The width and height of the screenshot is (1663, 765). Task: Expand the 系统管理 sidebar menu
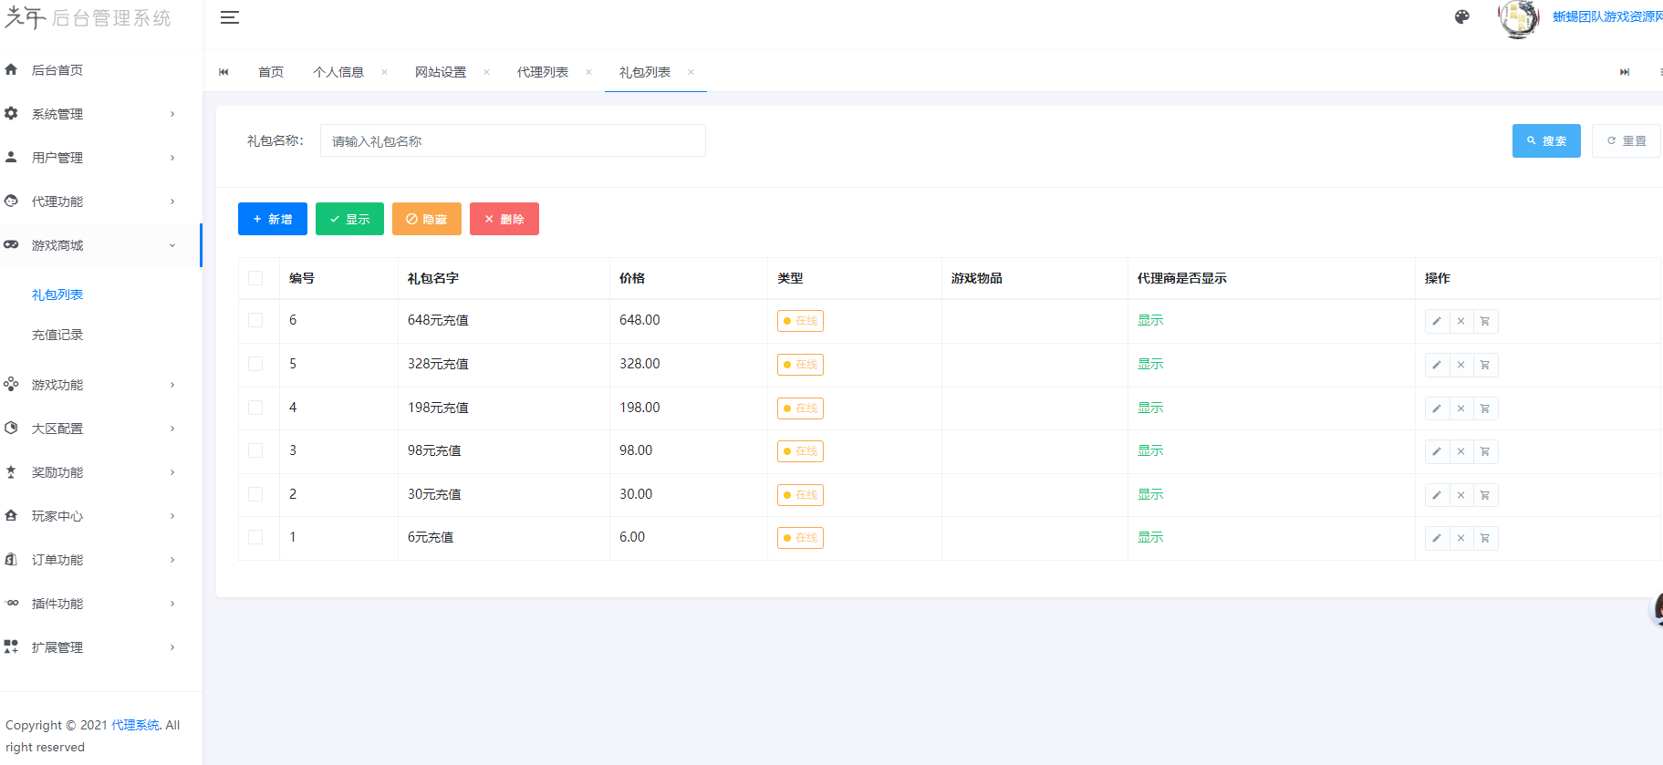(x=91, y=114)
